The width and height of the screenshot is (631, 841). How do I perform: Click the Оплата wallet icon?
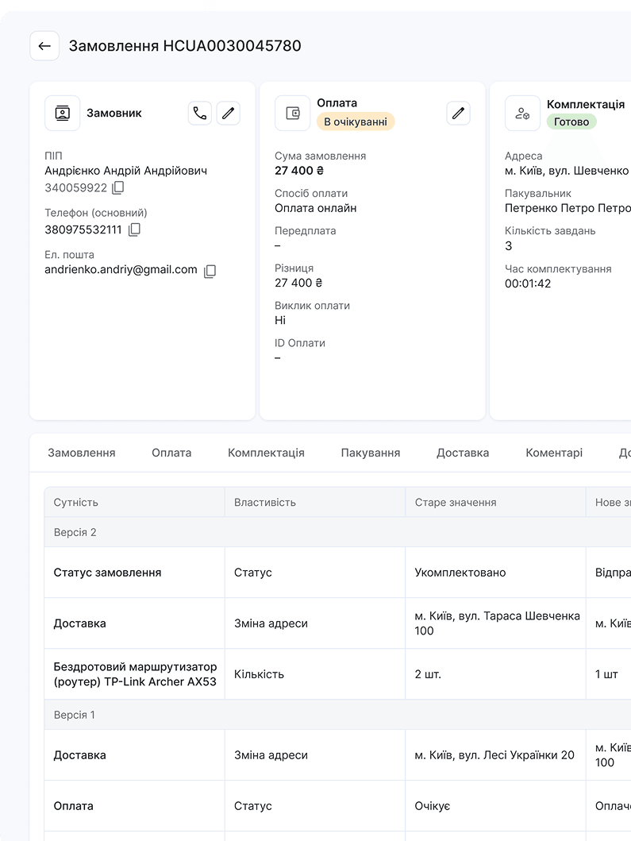(x=293, y=114)
